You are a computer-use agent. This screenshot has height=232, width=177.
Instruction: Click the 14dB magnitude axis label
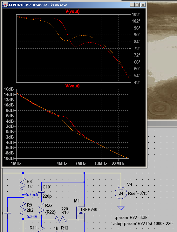[x=9, y=94]
